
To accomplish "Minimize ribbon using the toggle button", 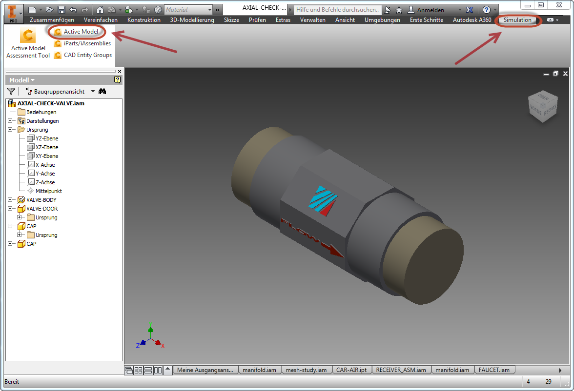I will [x=550, y=20].
